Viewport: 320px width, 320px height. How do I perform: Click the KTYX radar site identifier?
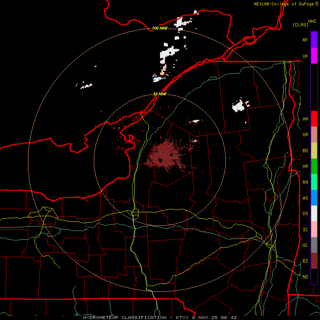click(182, 318)
